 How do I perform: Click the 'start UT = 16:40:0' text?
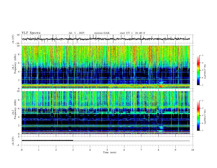[x=132, y=33]
